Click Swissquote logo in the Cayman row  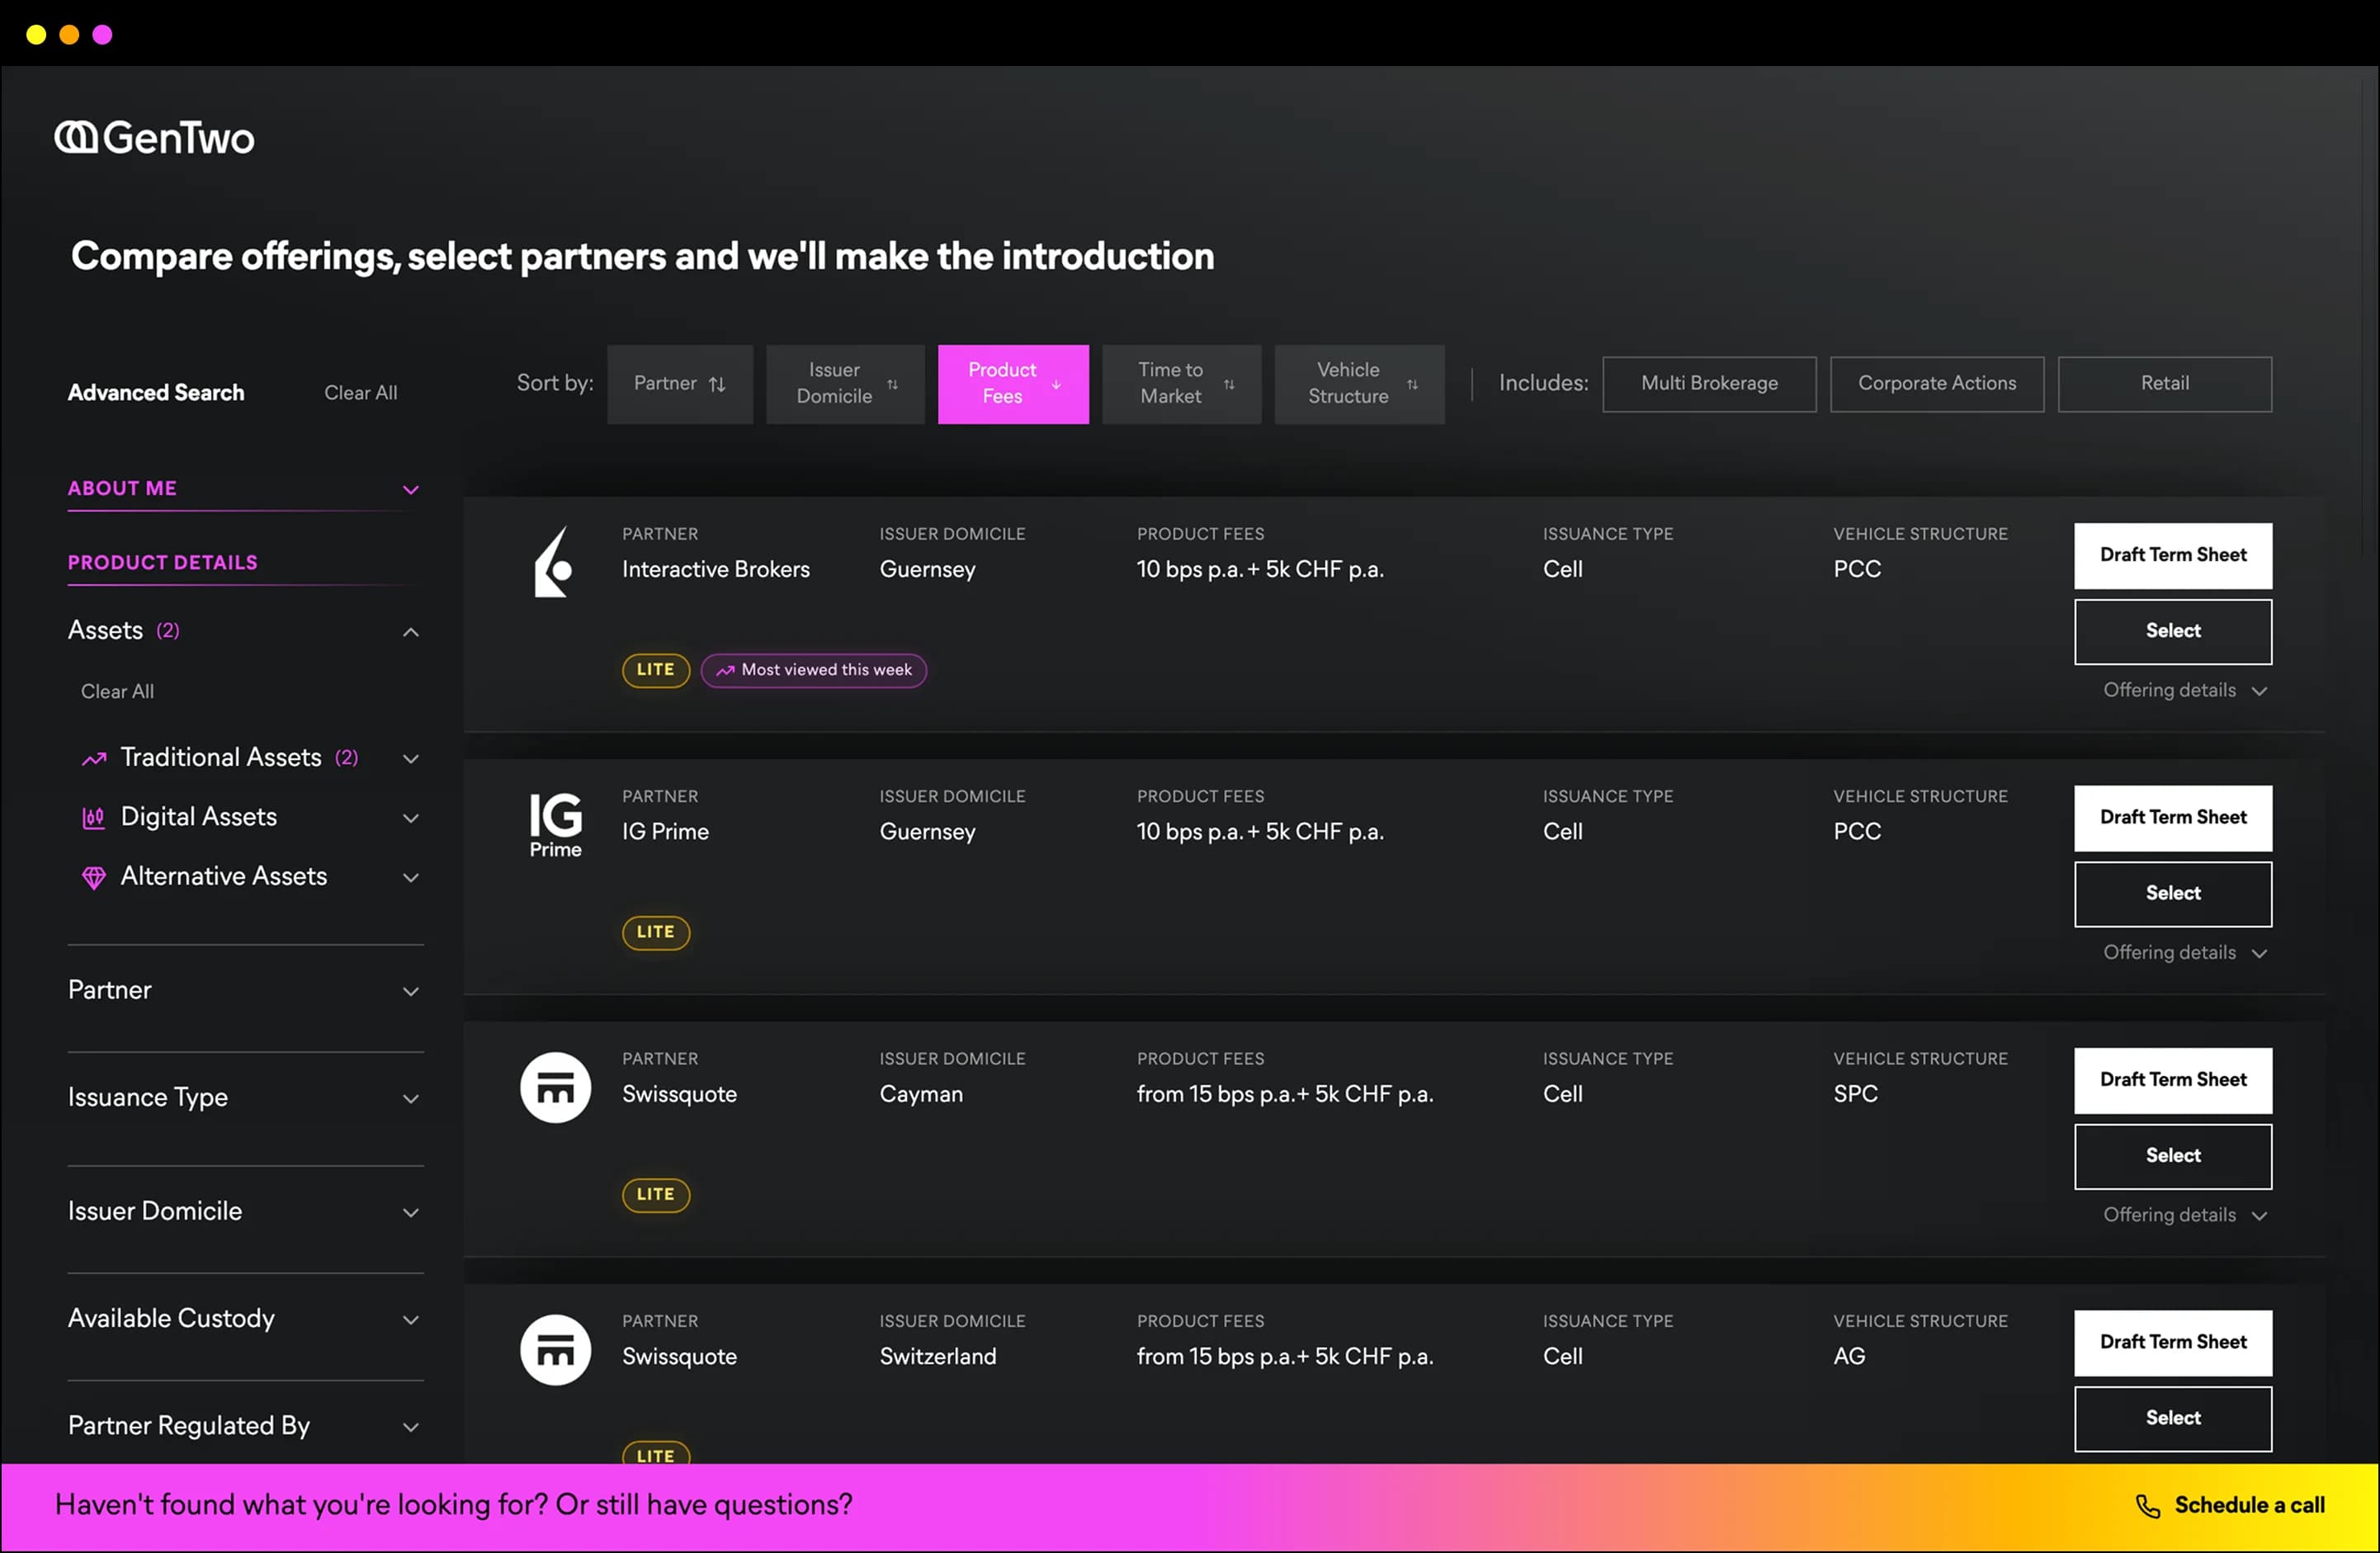pyautogui.click(x=555, y=1087)
